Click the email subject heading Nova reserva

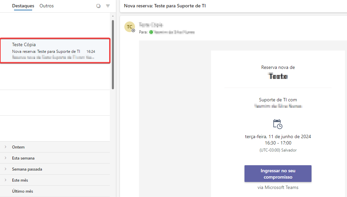(x=165, y=6)
